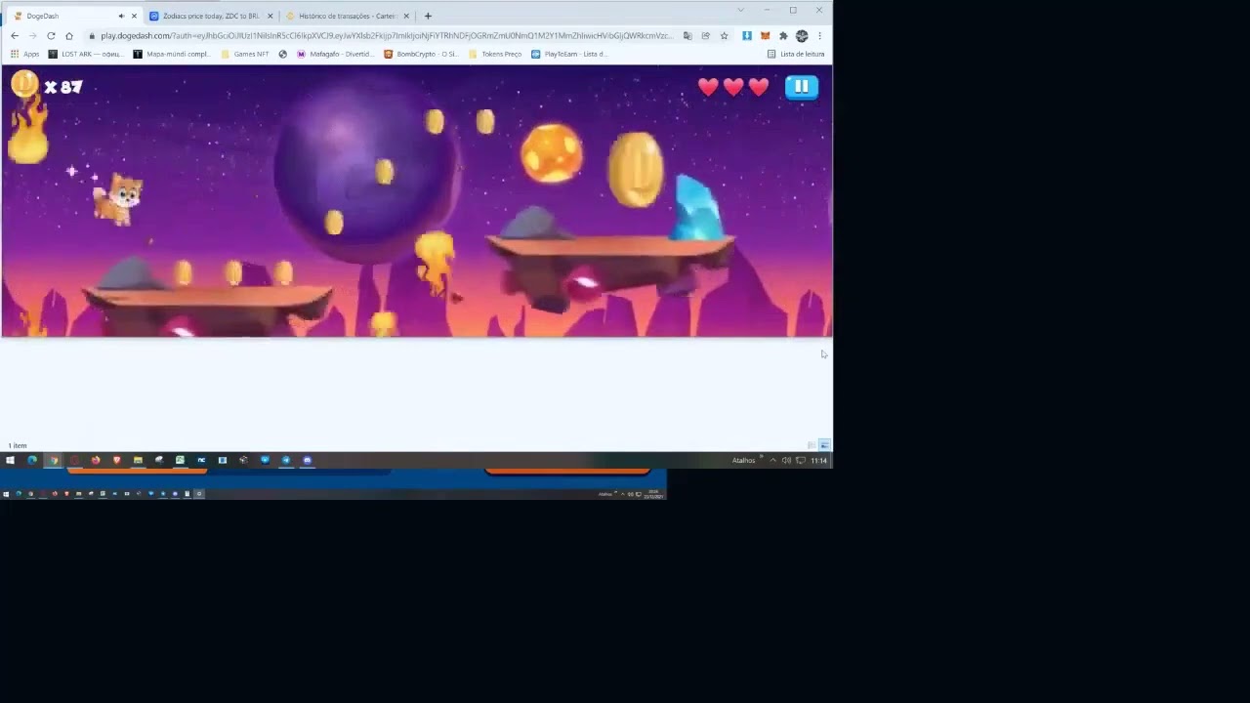1250x703 pixels.
Task: Open the LOST ARK bookmark
Action: pyautogui.click(x=86, y=54)
